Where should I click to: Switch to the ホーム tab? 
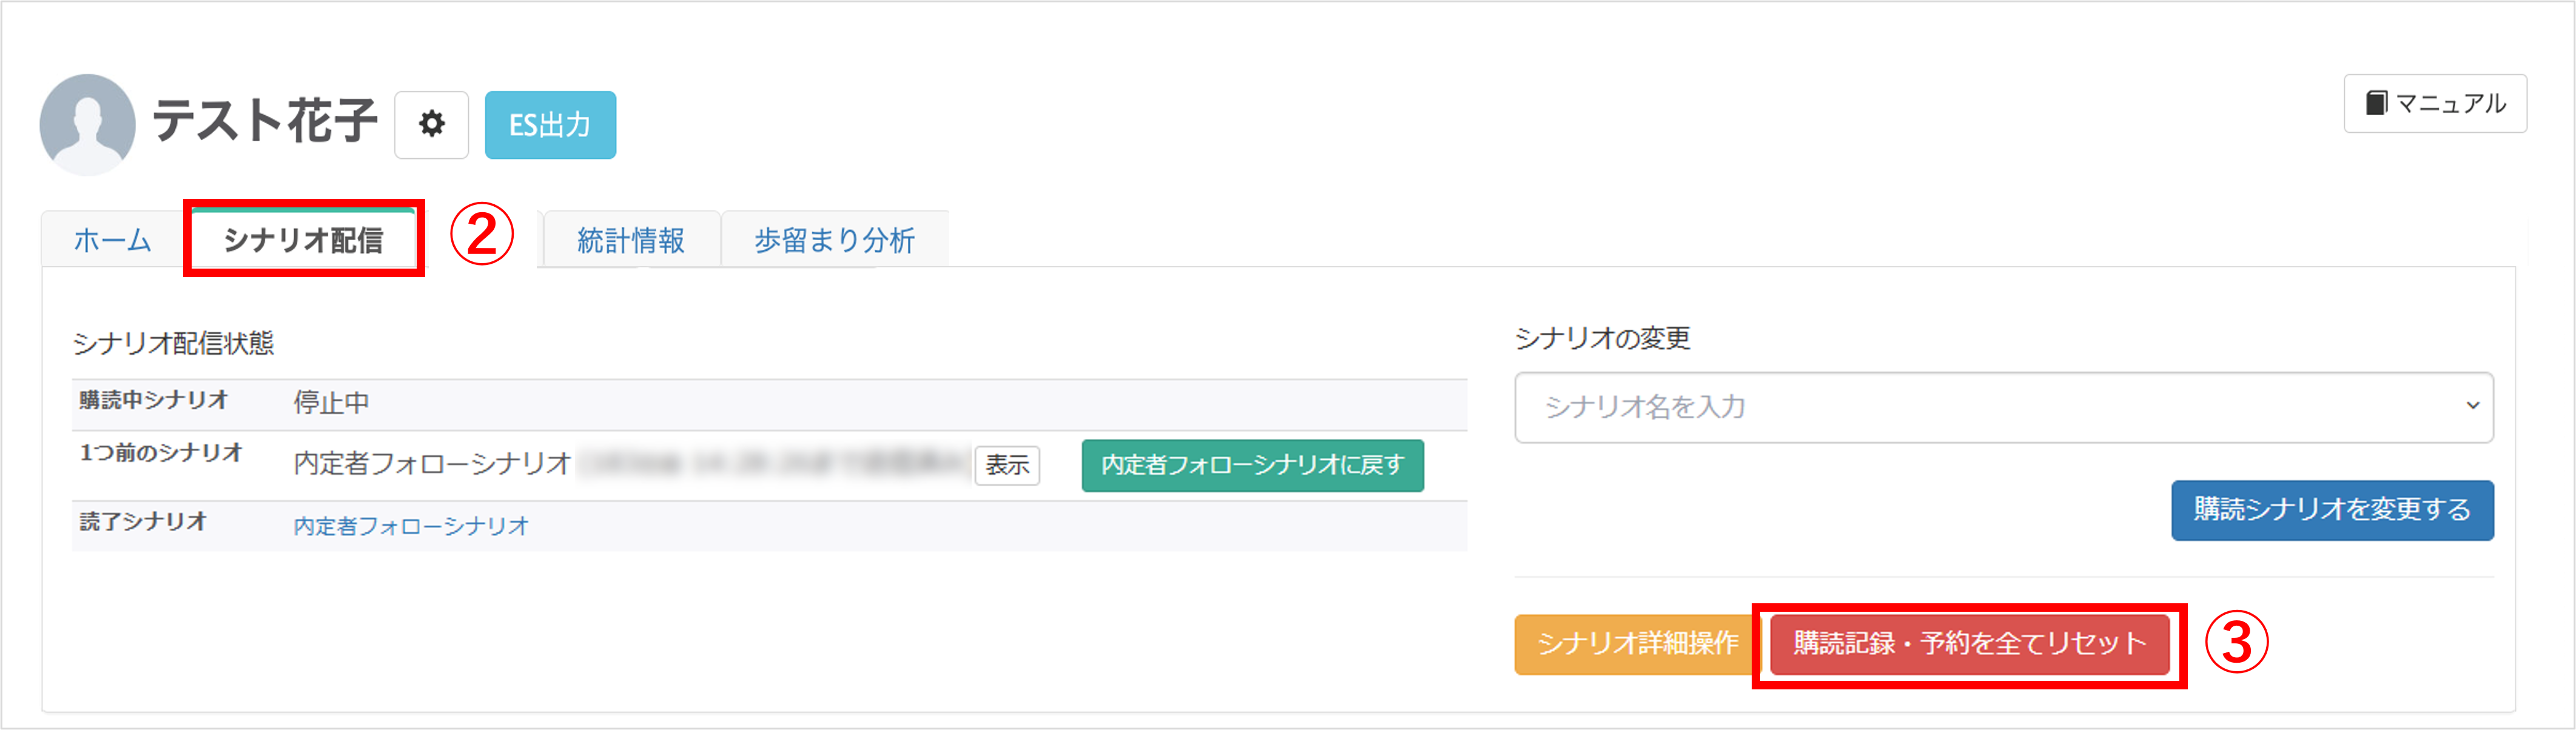112,241
